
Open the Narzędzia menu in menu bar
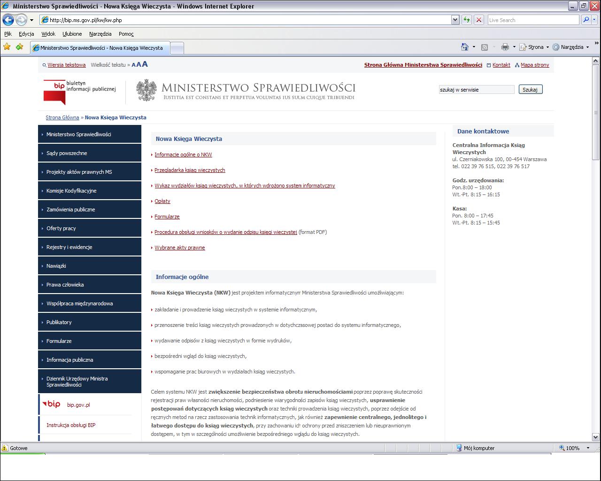[x=100, y=34]
